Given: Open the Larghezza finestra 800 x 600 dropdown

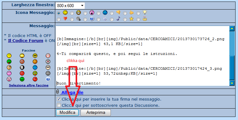Looking at the screenshot, I should (x=70, y=6).
